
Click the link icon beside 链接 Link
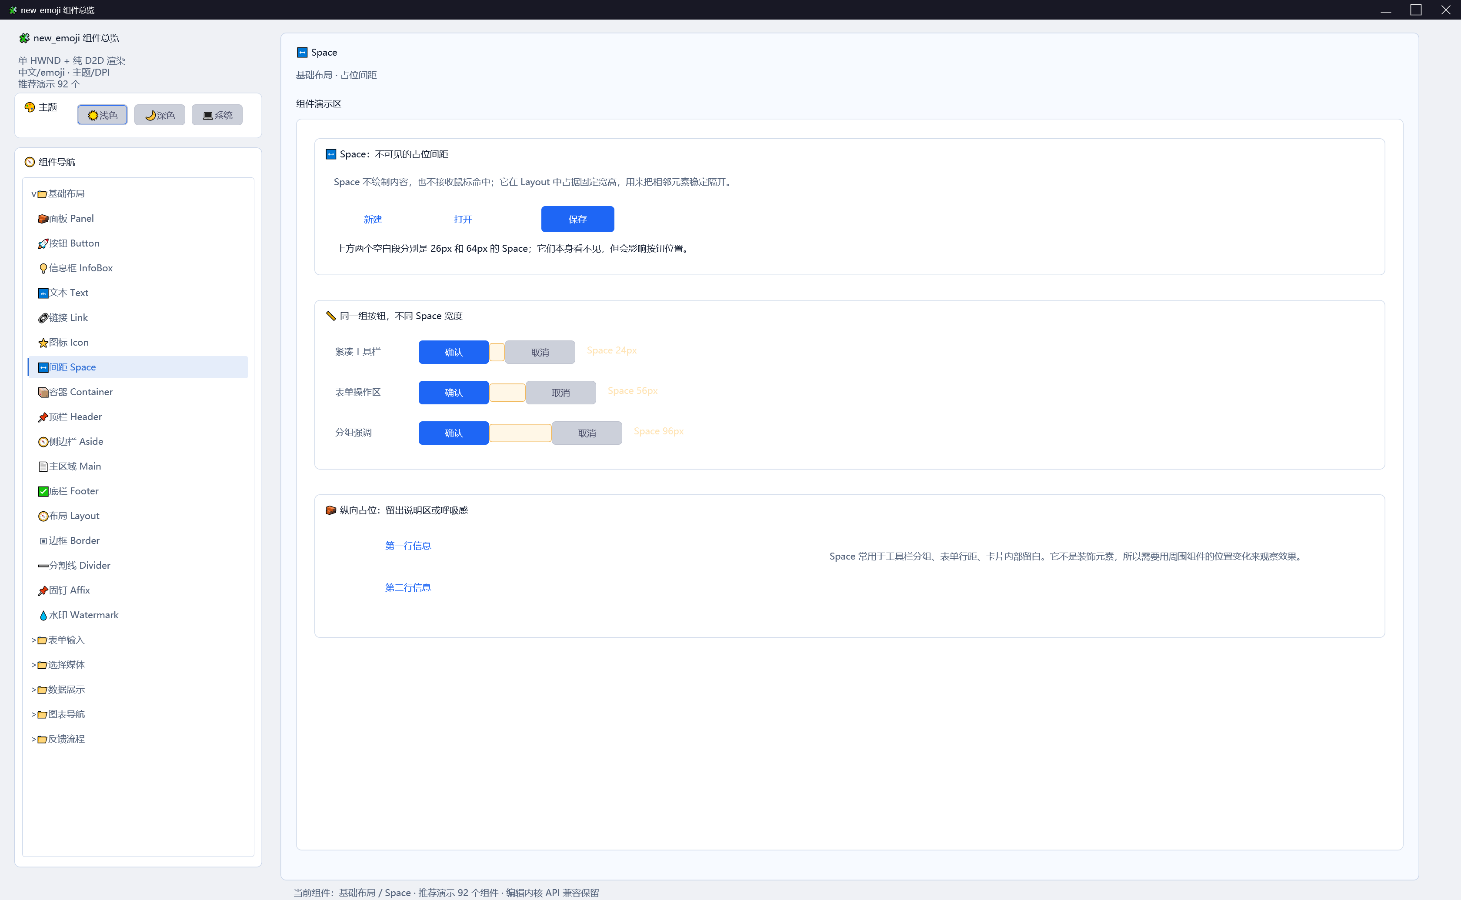point(43,318)
